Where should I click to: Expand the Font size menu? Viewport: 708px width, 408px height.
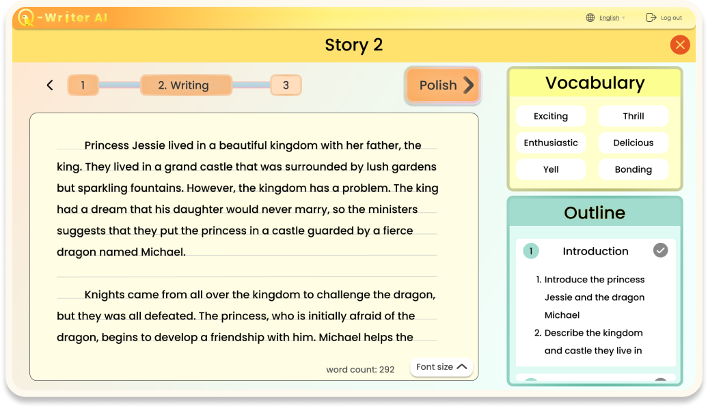[441, 367]
